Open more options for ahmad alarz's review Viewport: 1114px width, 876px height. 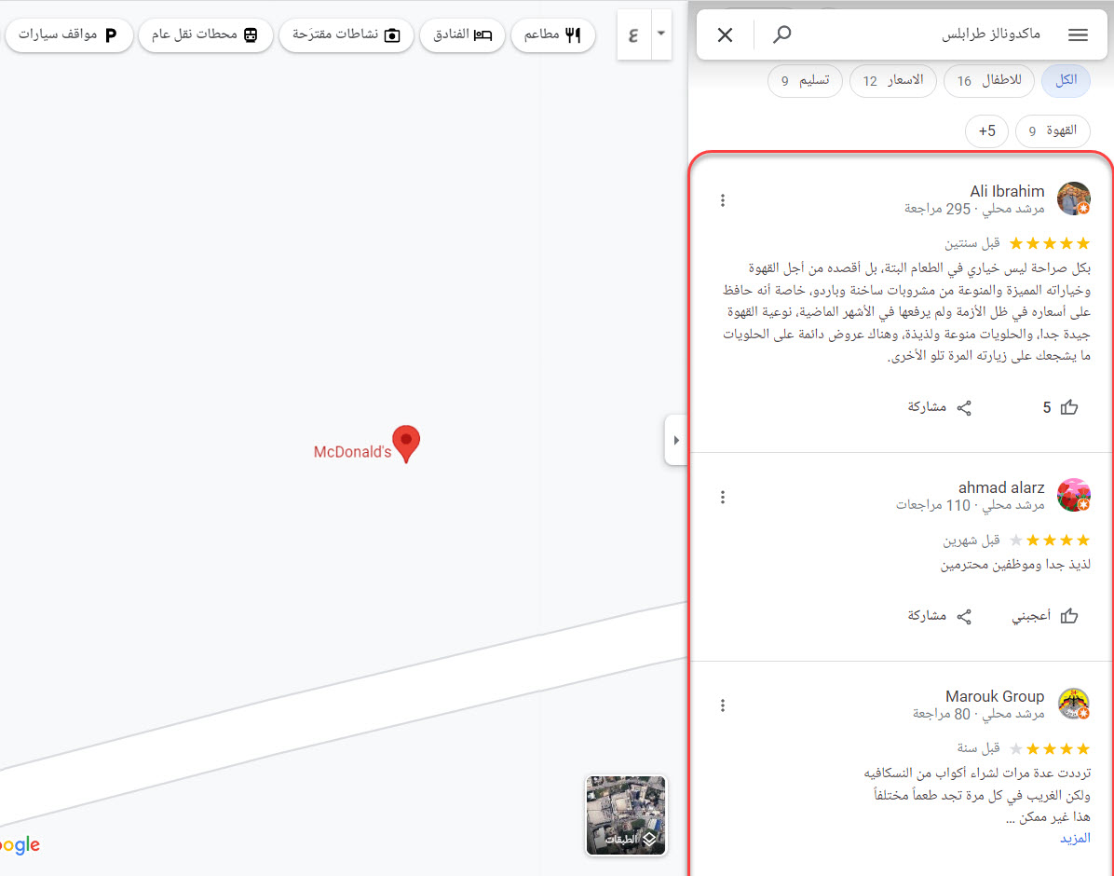coord(723,497)
